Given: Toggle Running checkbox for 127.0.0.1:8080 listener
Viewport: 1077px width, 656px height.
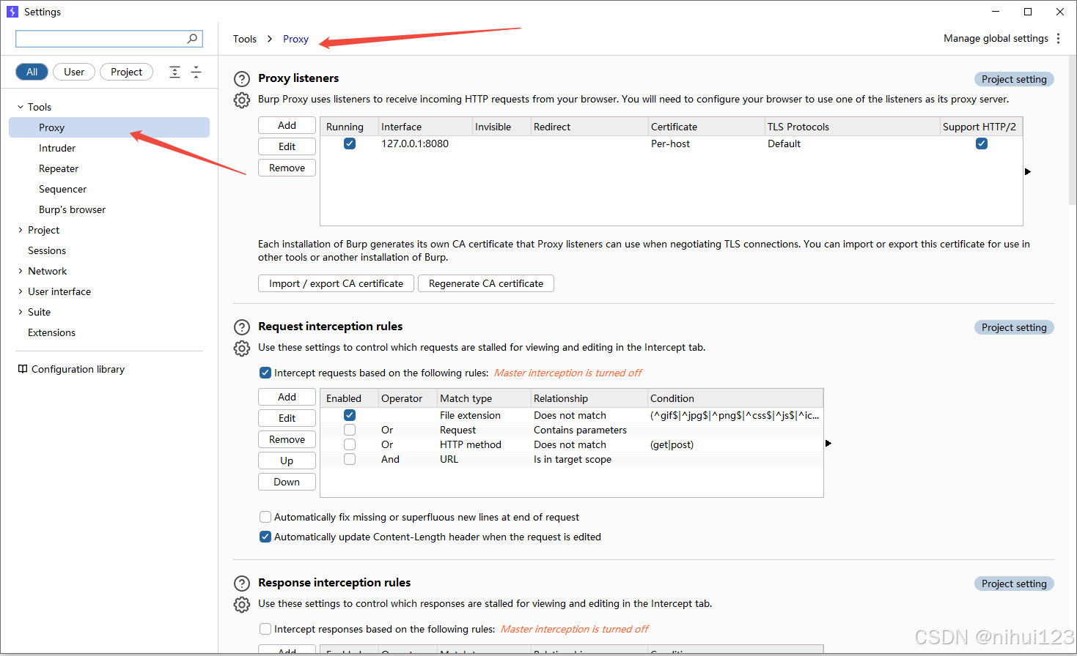Looking at the screenshot, I should click(350, 143).
